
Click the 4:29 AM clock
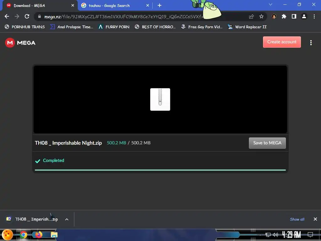291,234
